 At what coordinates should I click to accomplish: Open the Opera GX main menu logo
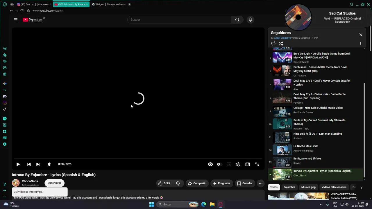tap(5, 4)
